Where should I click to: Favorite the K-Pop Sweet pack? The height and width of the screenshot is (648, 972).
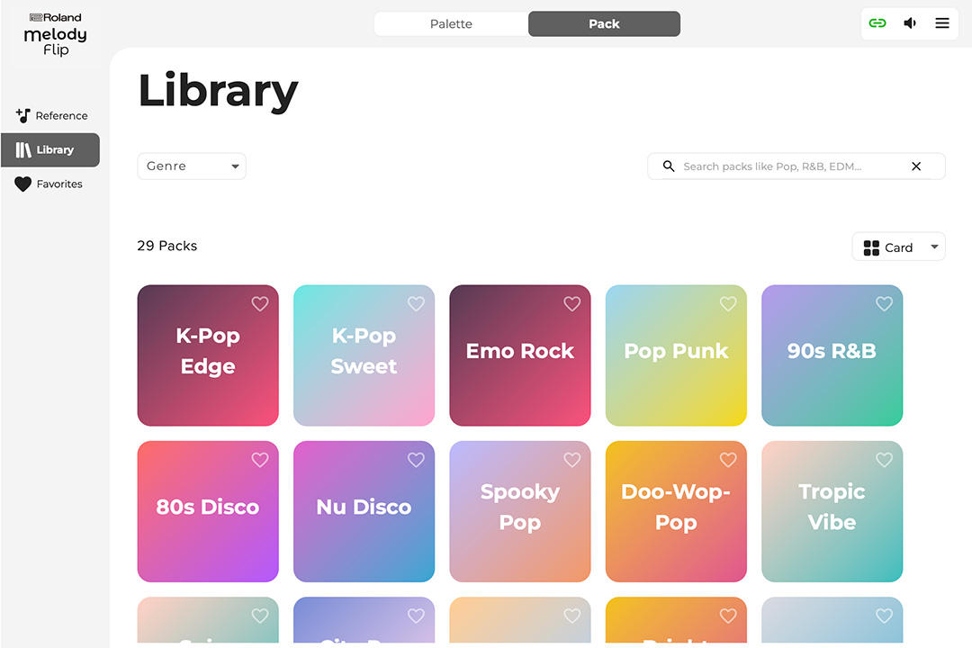pyautogui.click(x=416, y=304)
